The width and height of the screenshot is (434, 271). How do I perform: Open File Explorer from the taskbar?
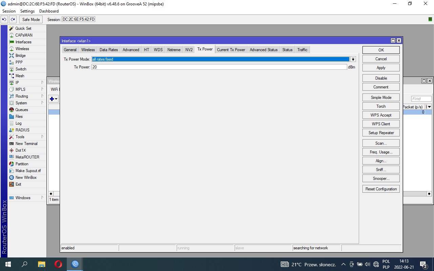click(41, 264)
